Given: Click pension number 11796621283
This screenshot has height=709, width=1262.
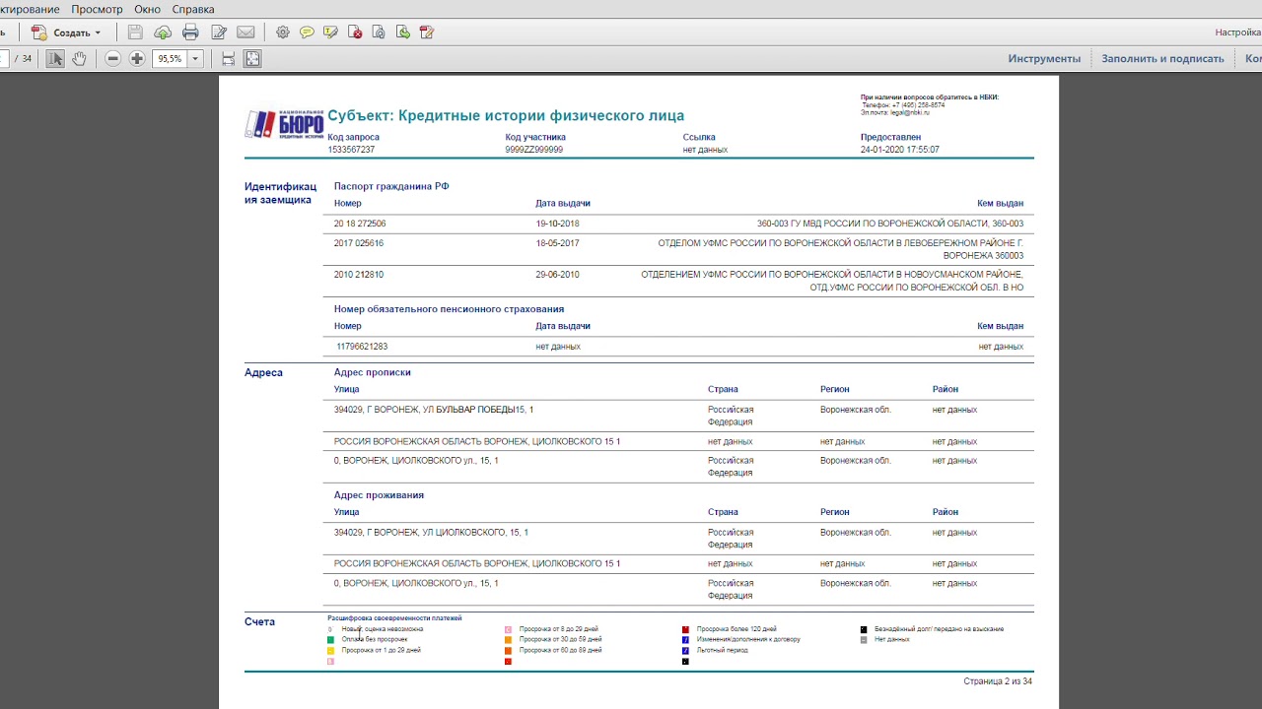Looking at the screenshot, I should [x=362, y=347].
